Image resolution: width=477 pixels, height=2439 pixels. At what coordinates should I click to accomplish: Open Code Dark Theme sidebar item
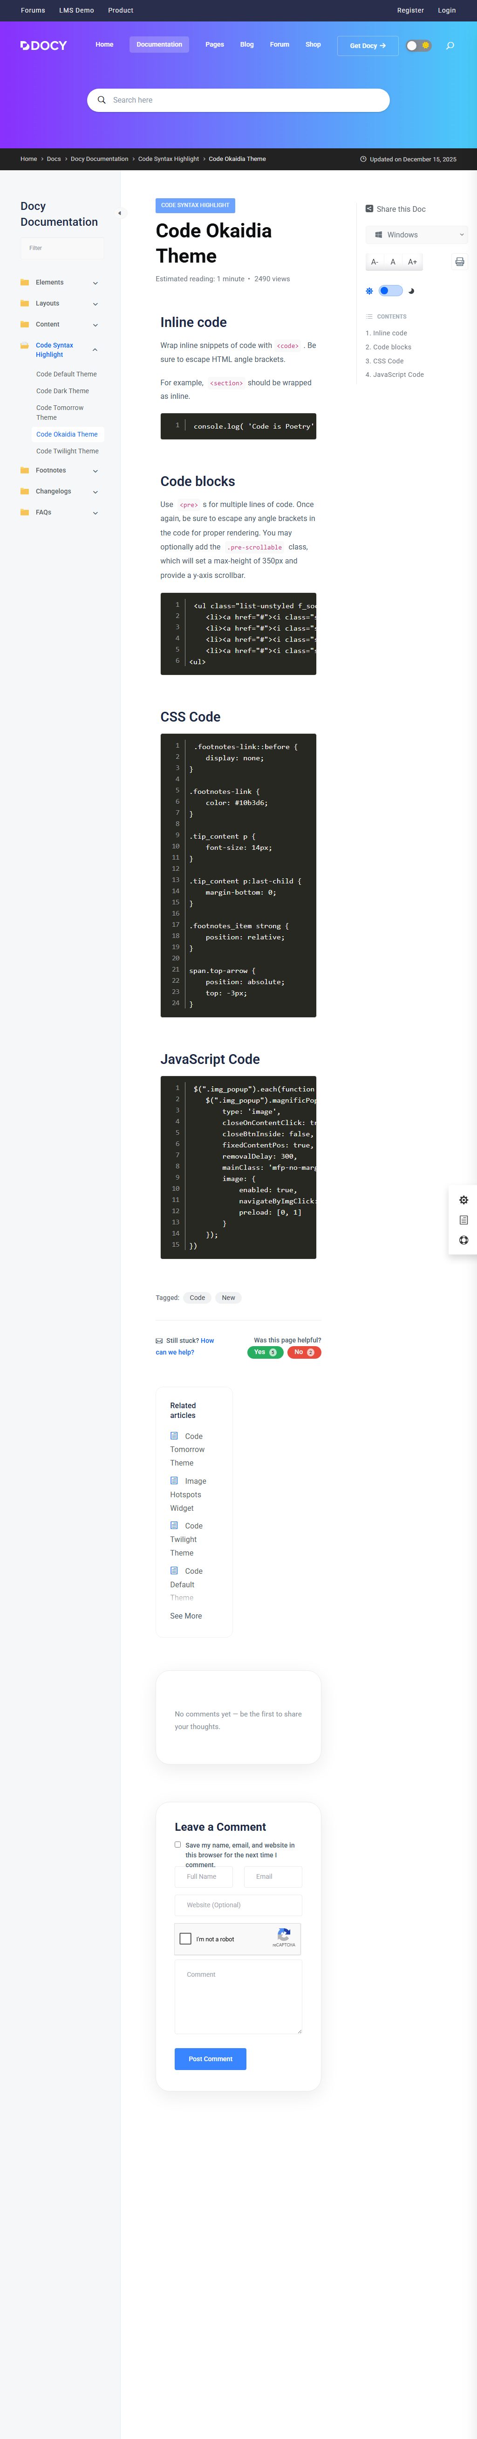tap(62, 391)
